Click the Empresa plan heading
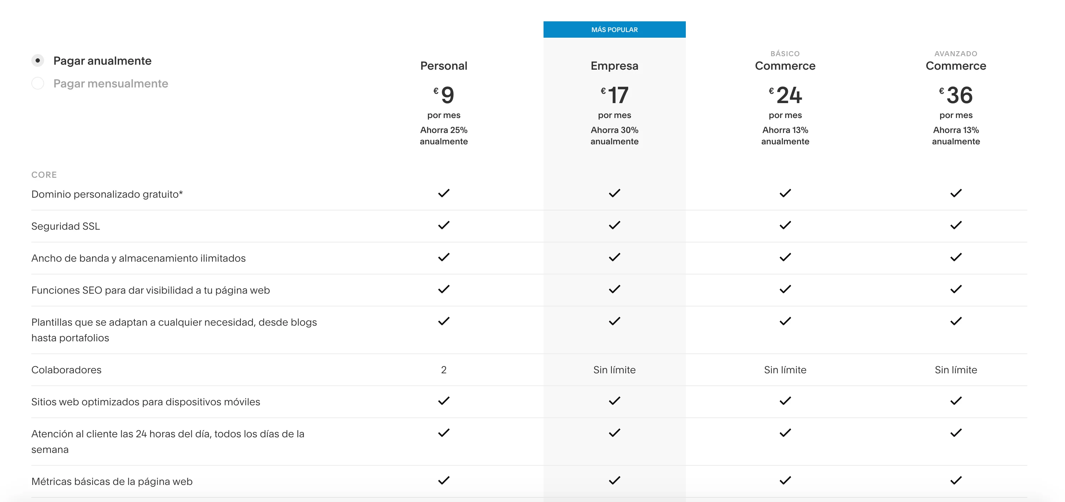The height and width of the screenshot is (502, 1065). [x=614, y=66]
